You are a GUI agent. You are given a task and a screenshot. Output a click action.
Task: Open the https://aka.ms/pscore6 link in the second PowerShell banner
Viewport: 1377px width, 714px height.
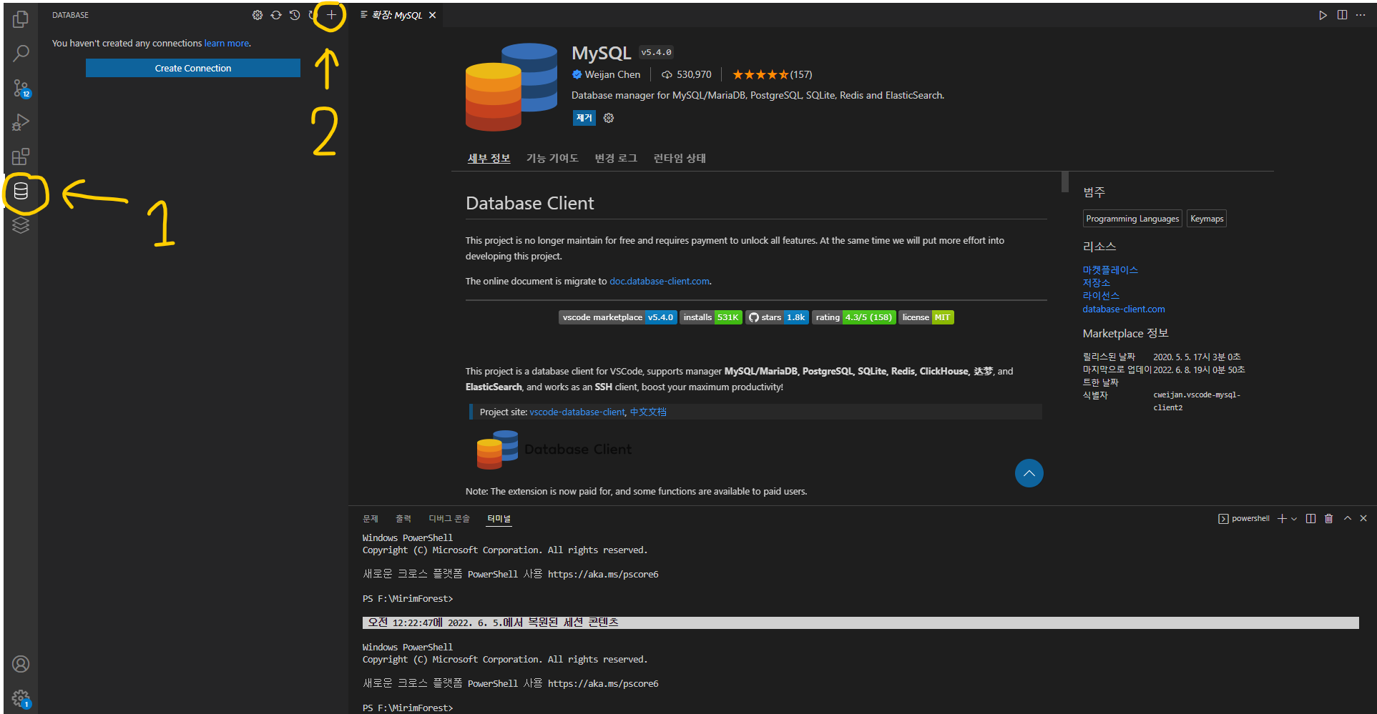(603, 684)
